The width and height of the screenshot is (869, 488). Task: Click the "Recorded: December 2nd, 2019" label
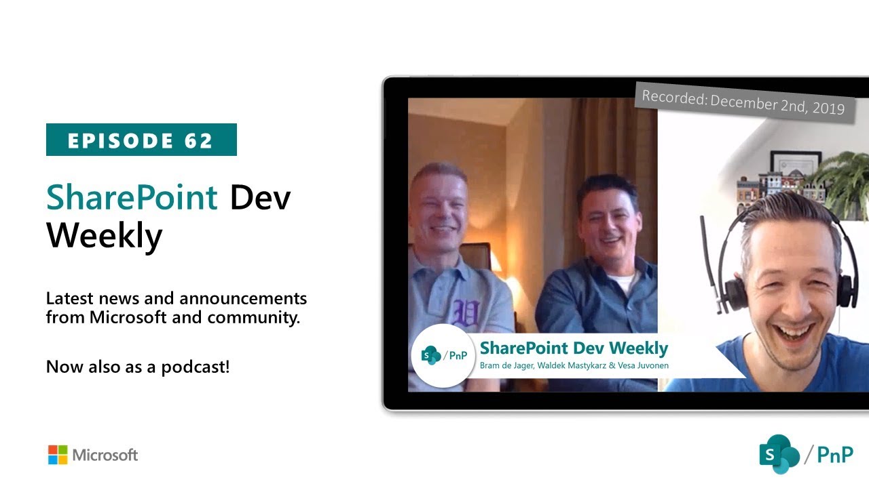744,102
